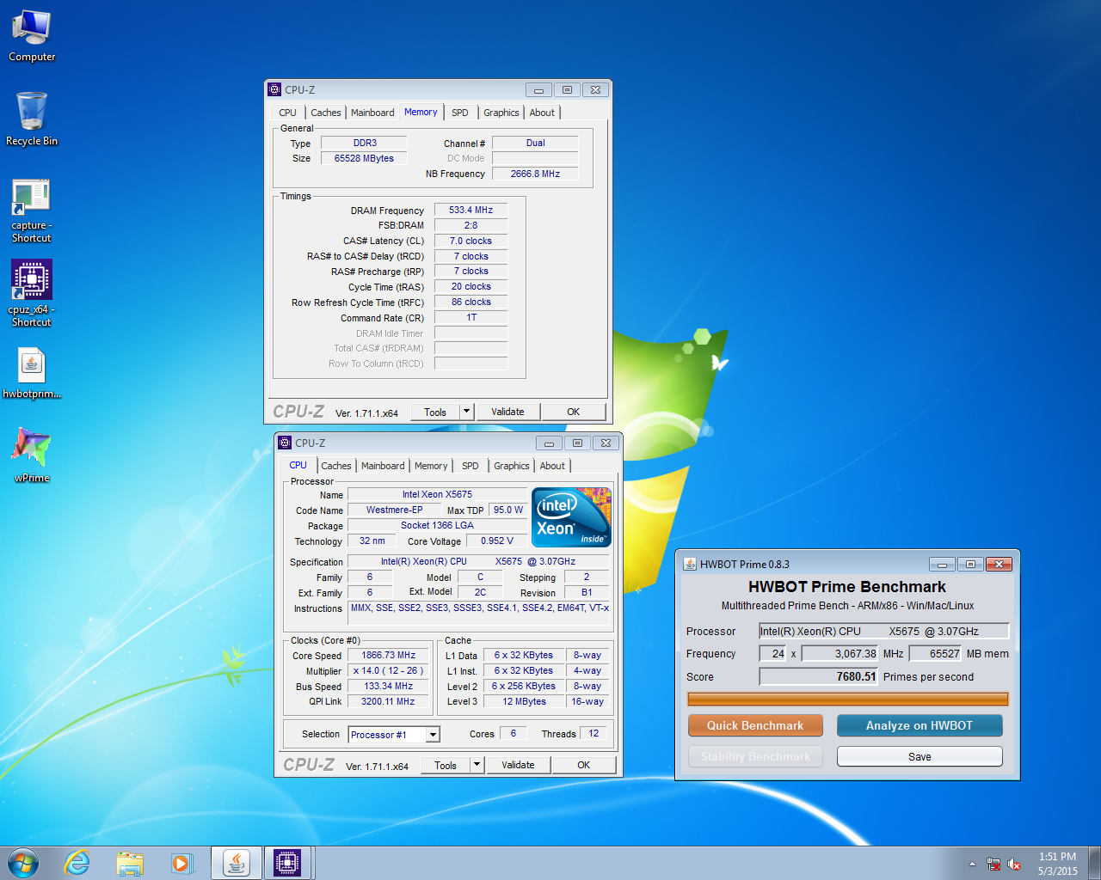The width and height of the screenshot is (1101, 880).
Task: Expand Tools dropdown arrow in upper CPU-Z window
Action: pyautogui.click(x=467, y=412)
